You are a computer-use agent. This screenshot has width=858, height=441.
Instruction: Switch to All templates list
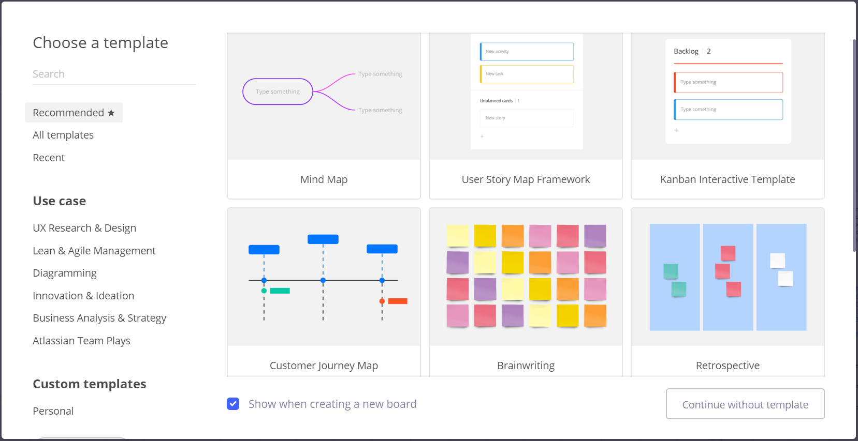point(63,135)
